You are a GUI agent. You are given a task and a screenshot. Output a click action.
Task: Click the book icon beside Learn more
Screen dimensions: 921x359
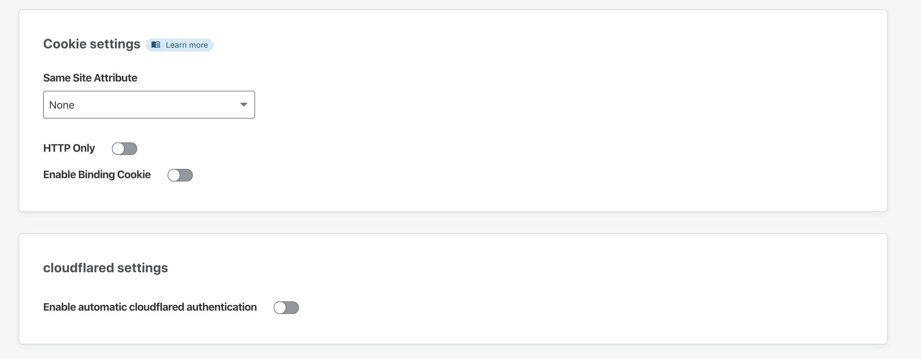155,45
